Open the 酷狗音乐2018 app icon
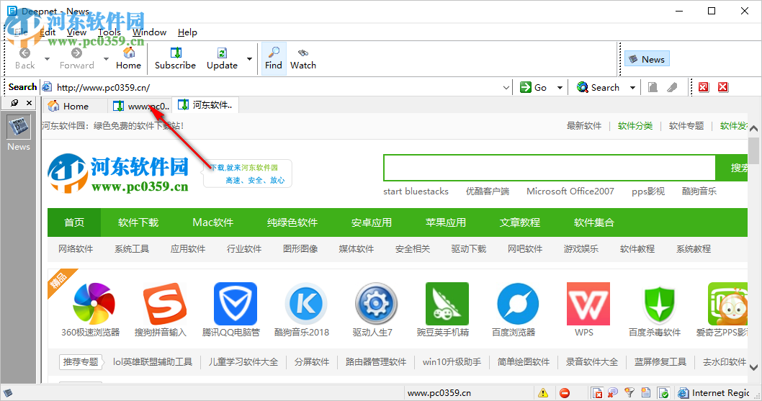 click(305, 304)
